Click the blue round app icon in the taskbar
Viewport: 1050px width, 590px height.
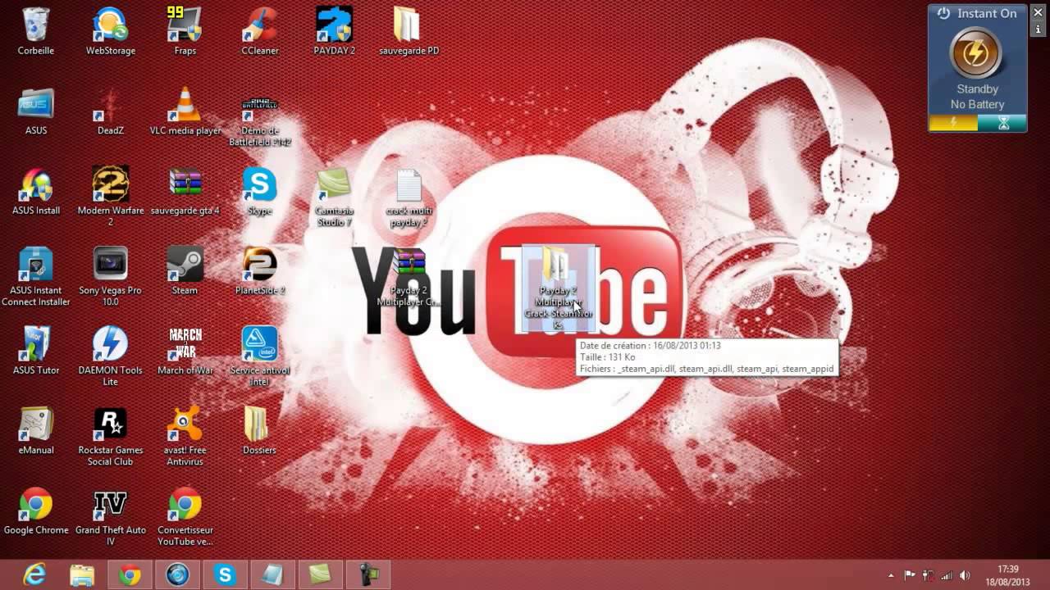pyautogui.click(x=177, y=575)
